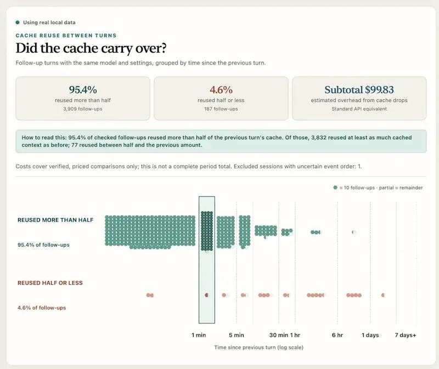
Task: Select the pale green dot right of the 6 hr gridline
Action: tap(354, 232)
